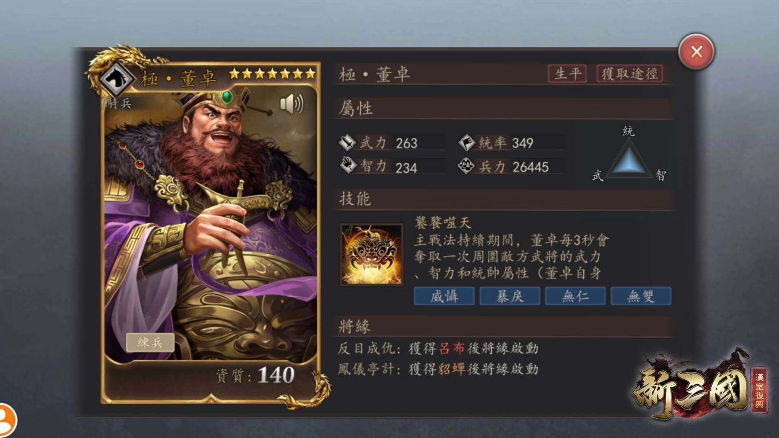Click the 呂布 bond link
This screenshot has width=779, height=438.
(x=452, y=348)
